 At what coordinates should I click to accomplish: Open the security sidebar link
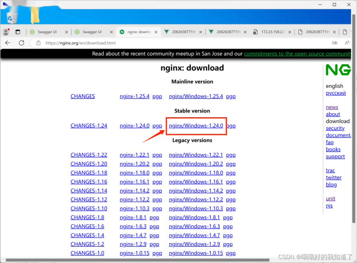coord(335,128)
